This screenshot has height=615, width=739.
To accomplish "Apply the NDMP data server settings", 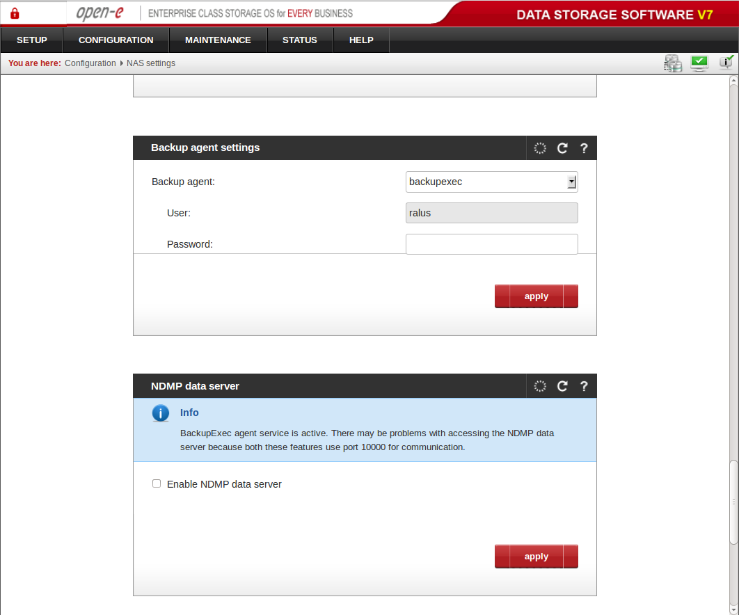I will [536, 557].
